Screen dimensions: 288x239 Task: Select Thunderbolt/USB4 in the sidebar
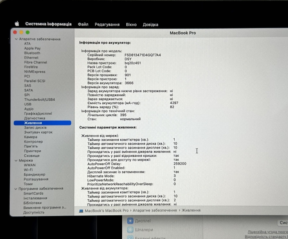39,99
